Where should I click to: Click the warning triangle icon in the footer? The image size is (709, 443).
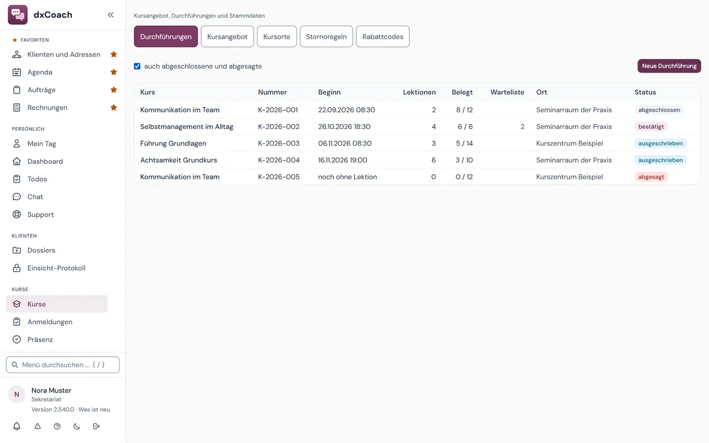(38, 426)
